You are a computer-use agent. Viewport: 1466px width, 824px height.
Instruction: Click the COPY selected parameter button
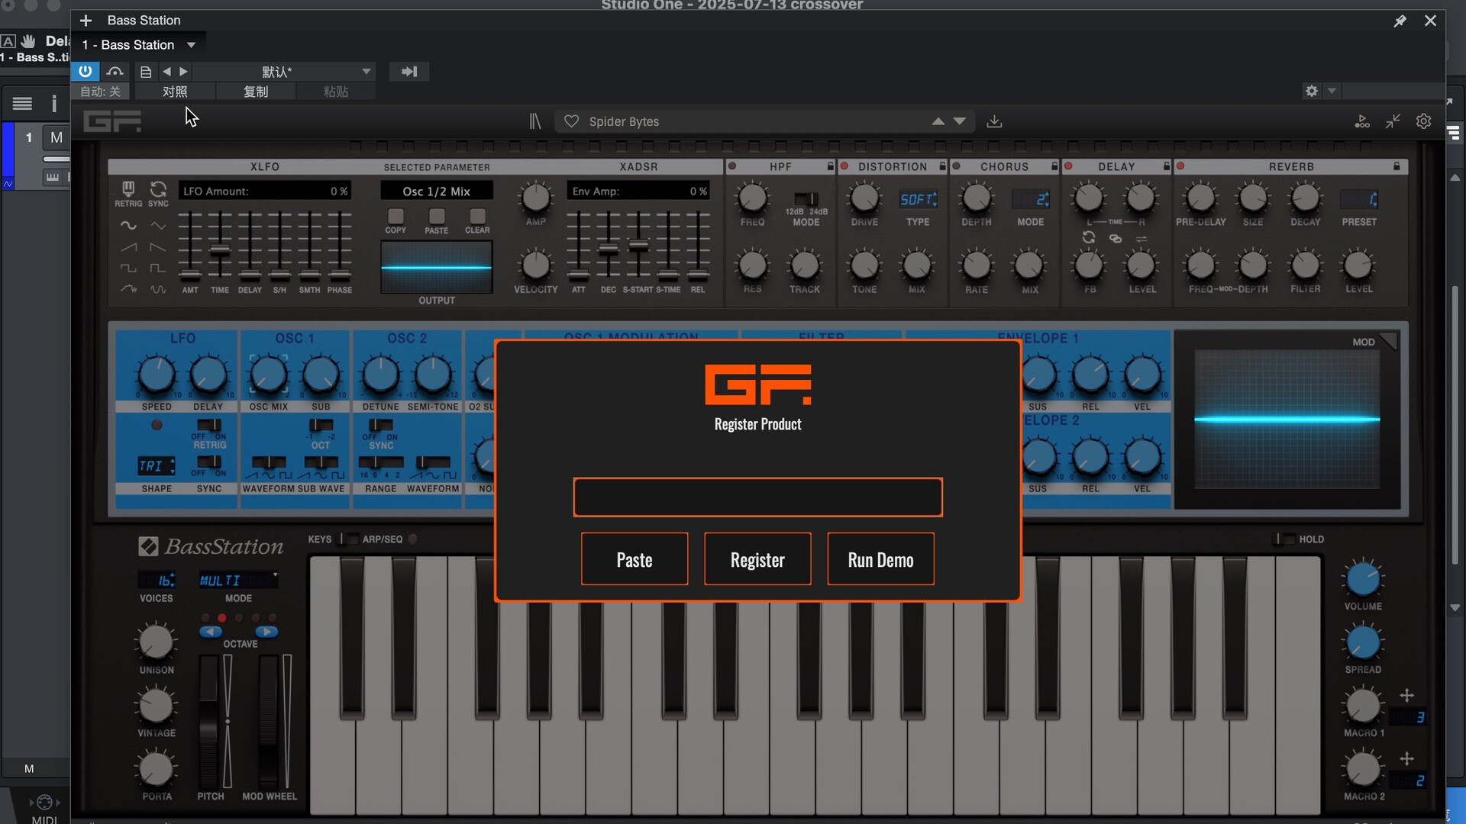point(396,217)
